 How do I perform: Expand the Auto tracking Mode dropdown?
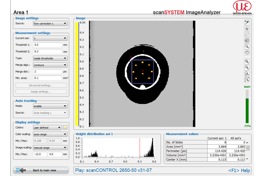tap(50, 106)
